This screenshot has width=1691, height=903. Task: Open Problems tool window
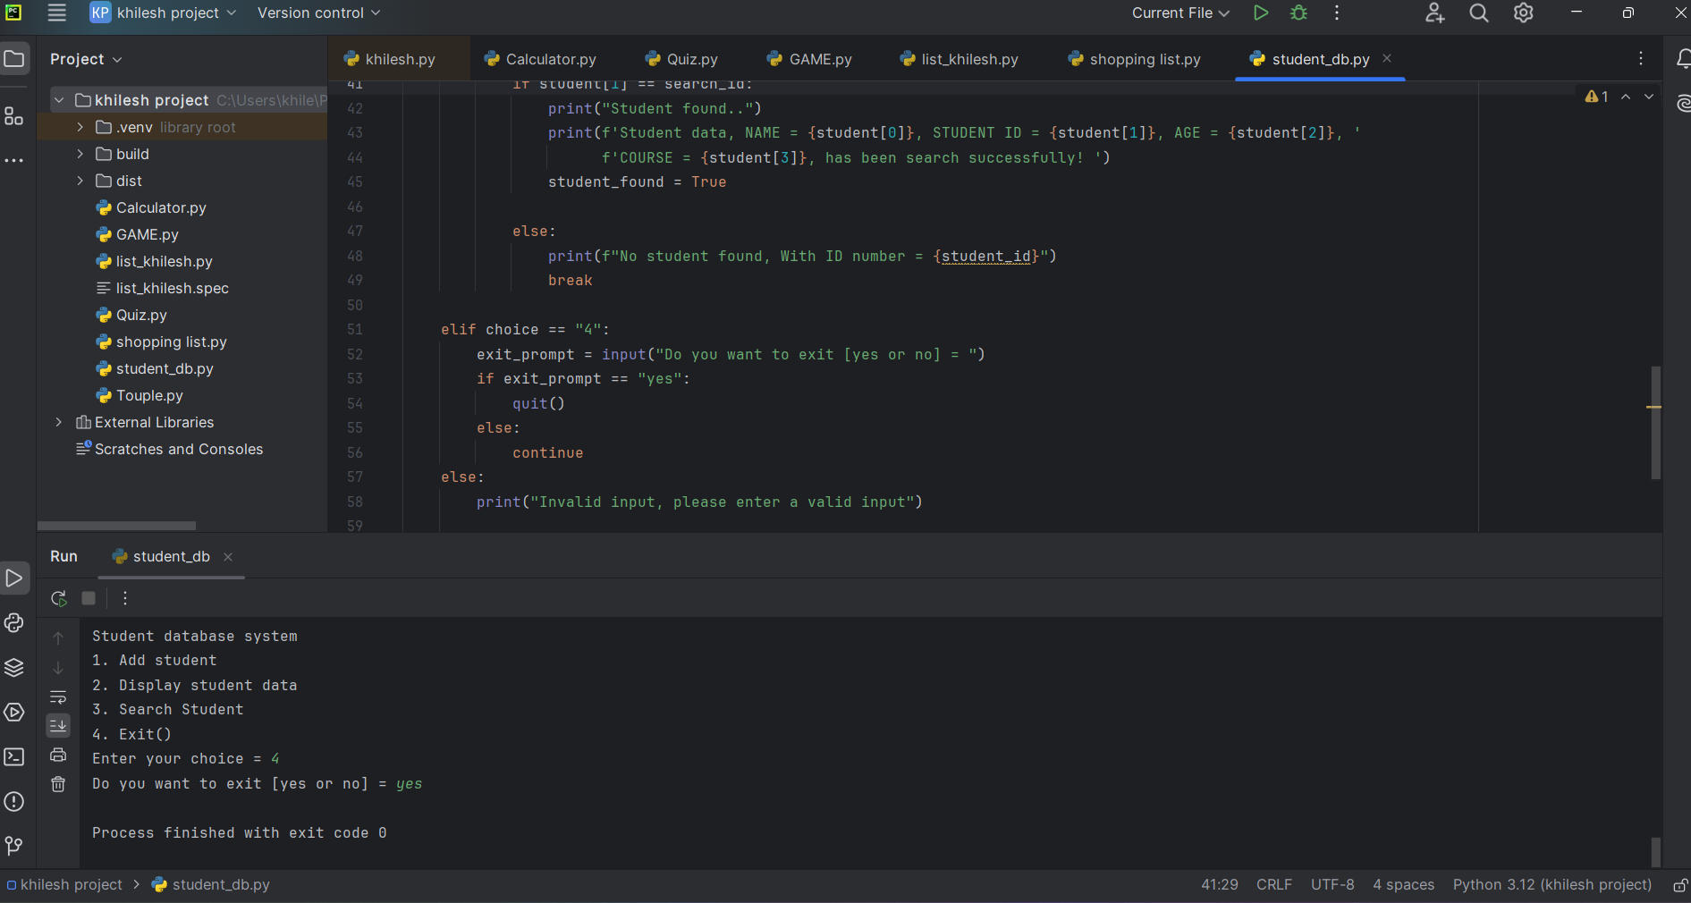(x=14, y=802)
